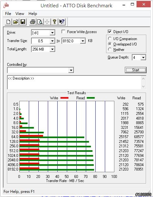Click Description scrollbar down arrow
Image resolution: width=153 pixels, height=197 pixels.
[x=143, y=87]
